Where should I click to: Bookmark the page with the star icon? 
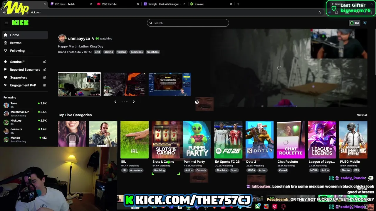pos(320,12)
